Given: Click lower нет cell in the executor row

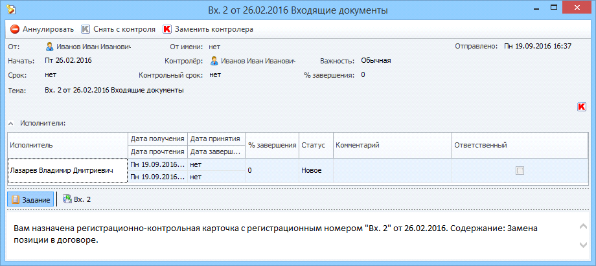Looking at the screenshot, I should 216,177.
